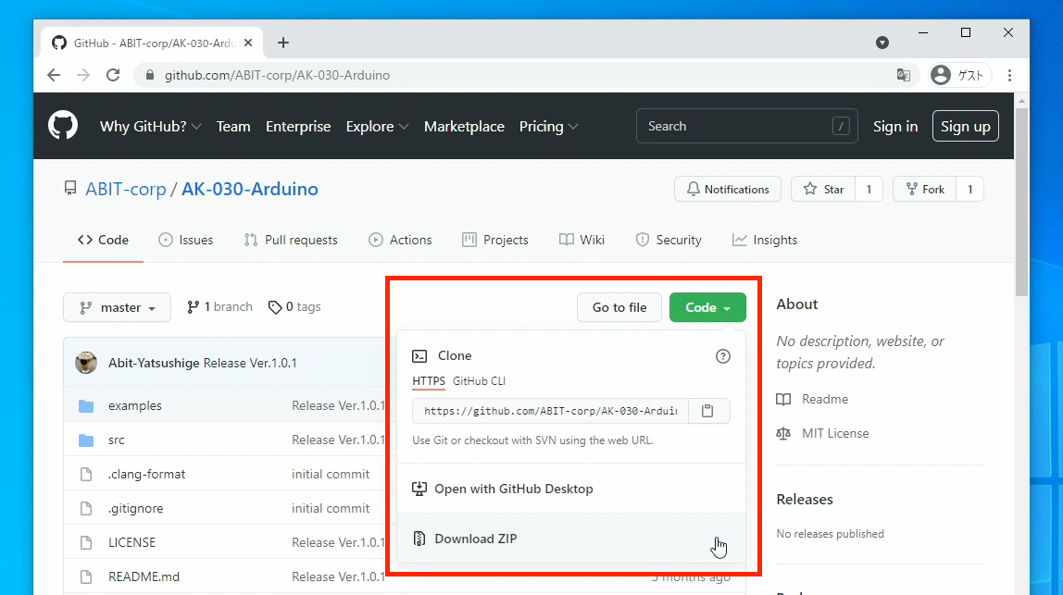Copy the clone URL with the clipboard icon
This screenshot has width=1063, height=595.
click(707, 411)
